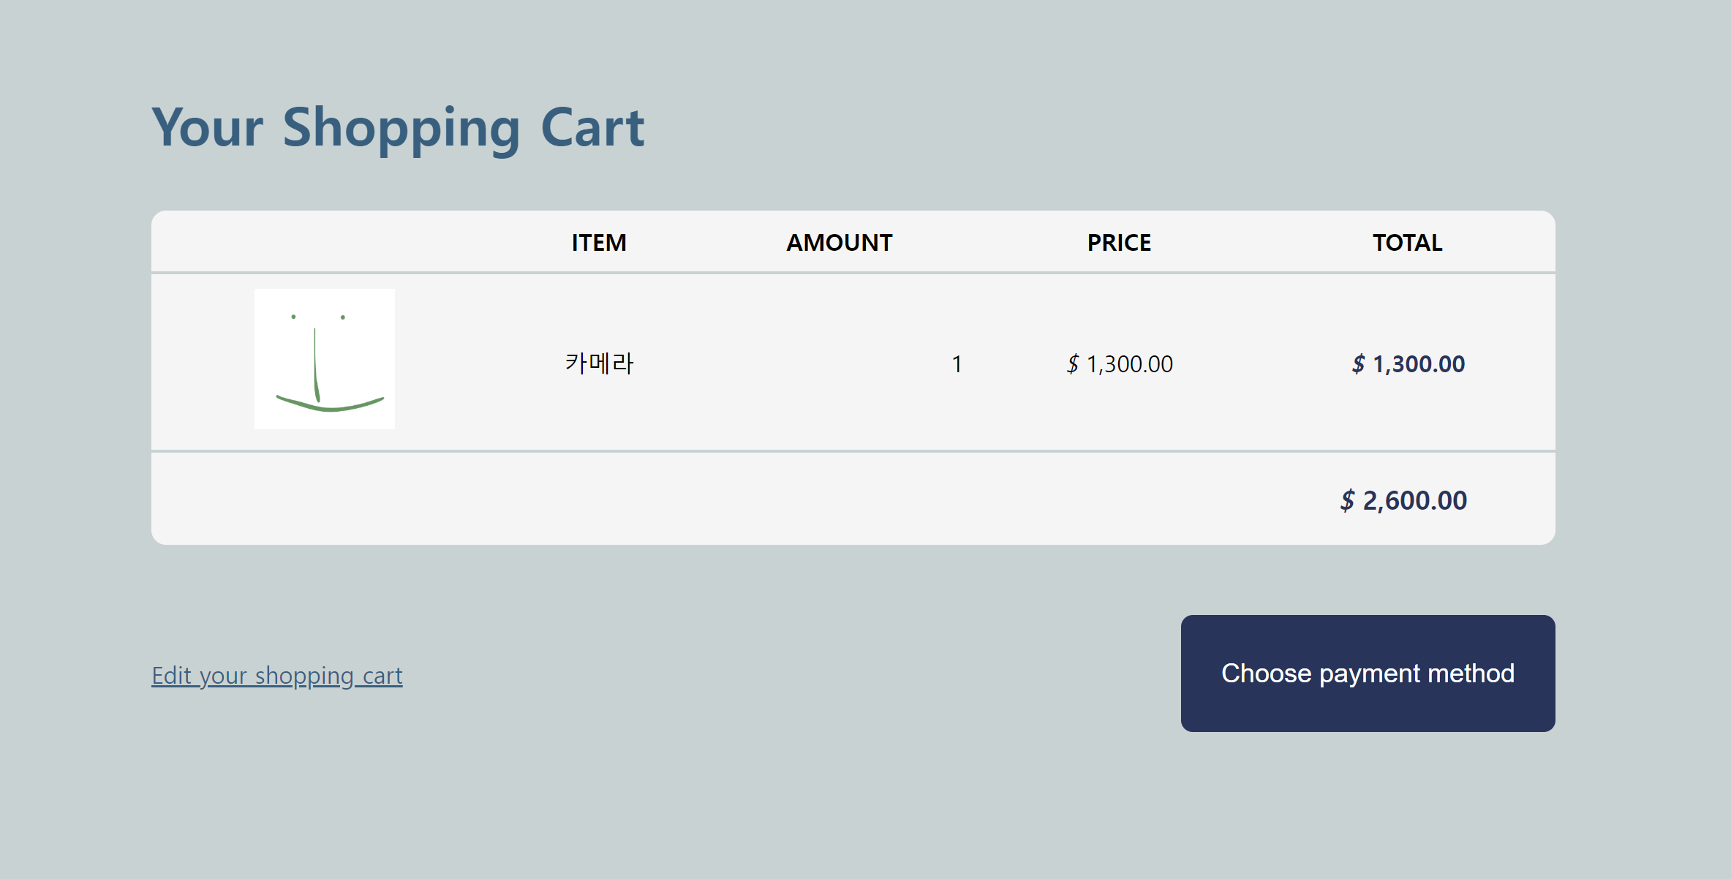1731x879 pixels.
Task: Click the word Cart in the heading
Action: (592, 128)
